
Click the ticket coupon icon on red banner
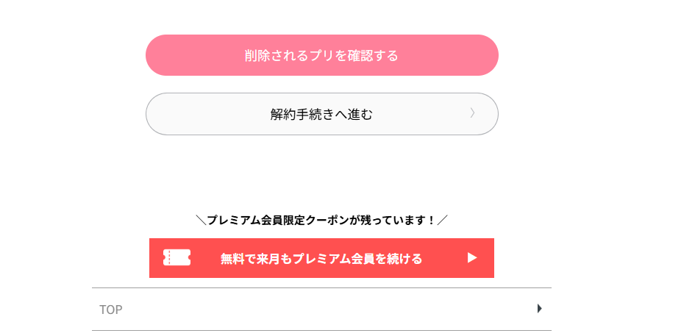(x=177, y=257)
